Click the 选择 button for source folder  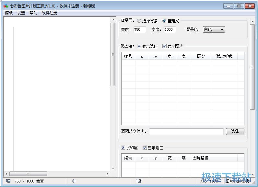click(235, 131)
